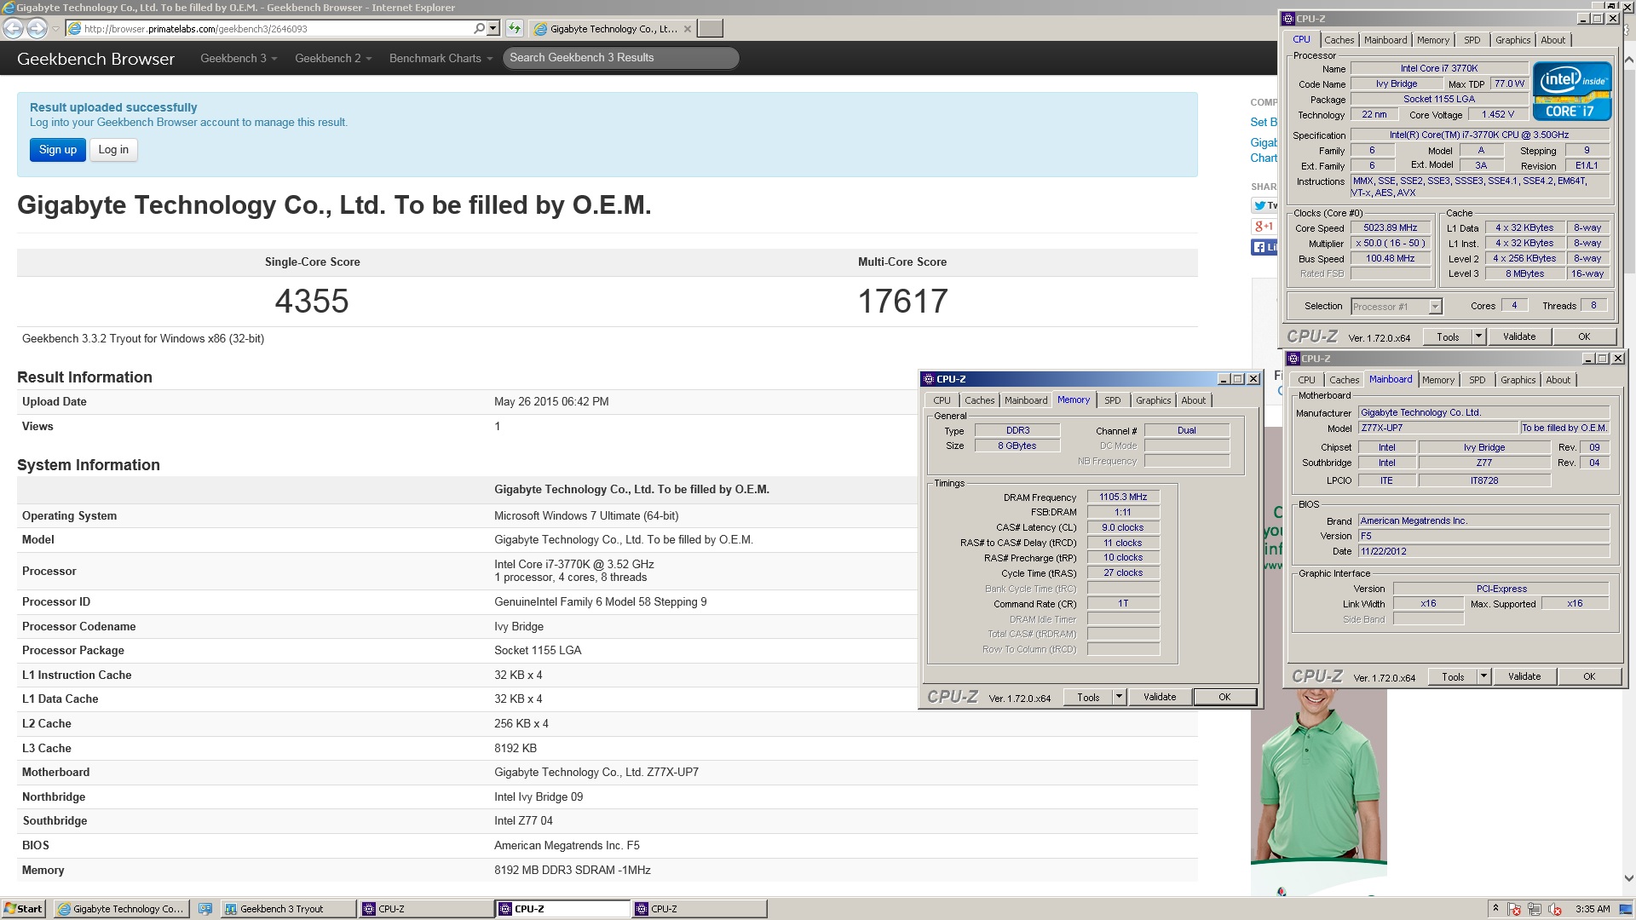Go back with the browser Back arrow

[x=13, y=28]
